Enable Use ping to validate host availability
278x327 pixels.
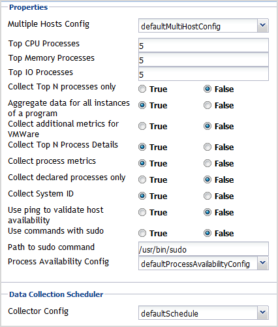pyautogui.click(x=142, y=212)
